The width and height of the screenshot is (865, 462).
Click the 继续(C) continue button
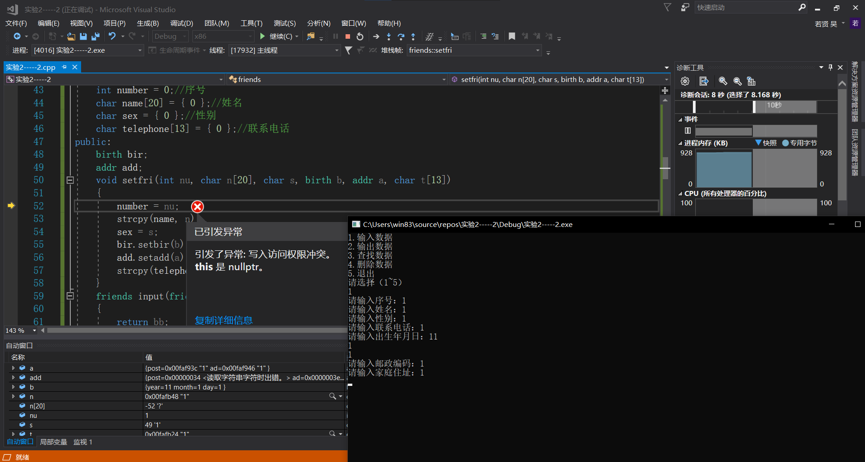(x=276, y=36)
